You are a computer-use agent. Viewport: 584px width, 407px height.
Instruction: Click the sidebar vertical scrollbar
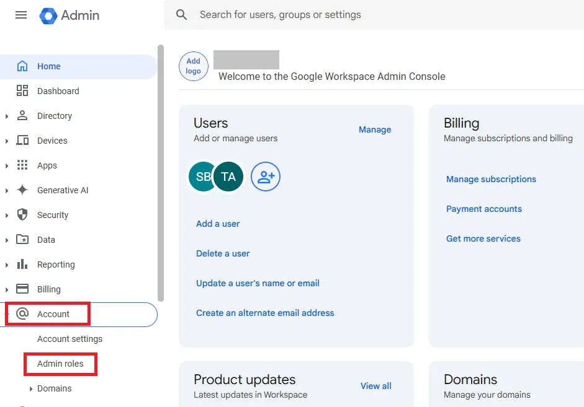pyautogui.click(x=161, y=173)
